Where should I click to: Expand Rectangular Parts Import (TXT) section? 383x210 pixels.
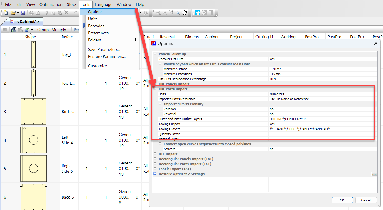click(x=155, y=164)
